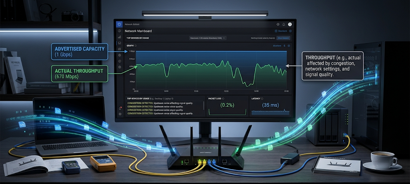
Task: Click info icon beside PACKET LOSS
Action: coord(223,98)
